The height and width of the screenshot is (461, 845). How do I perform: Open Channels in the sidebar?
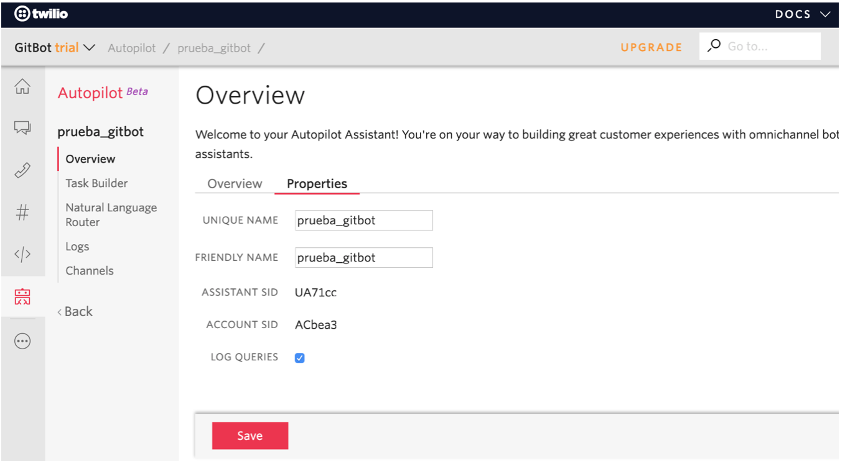[90, 271]
